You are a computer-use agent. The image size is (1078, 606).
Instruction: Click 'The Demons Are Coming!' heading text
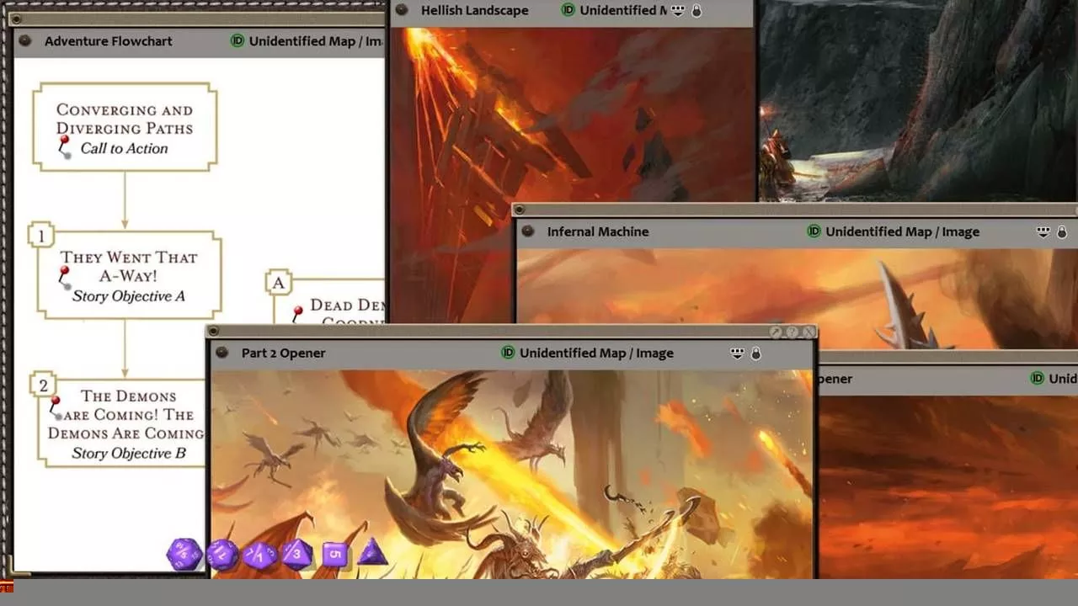[126, 414]
